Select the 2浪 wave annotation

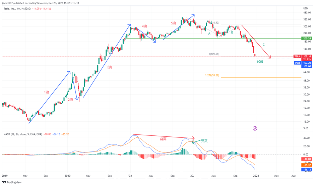pos(70,100)
